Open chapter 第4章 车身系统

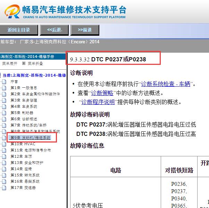[x=24, y=106]
